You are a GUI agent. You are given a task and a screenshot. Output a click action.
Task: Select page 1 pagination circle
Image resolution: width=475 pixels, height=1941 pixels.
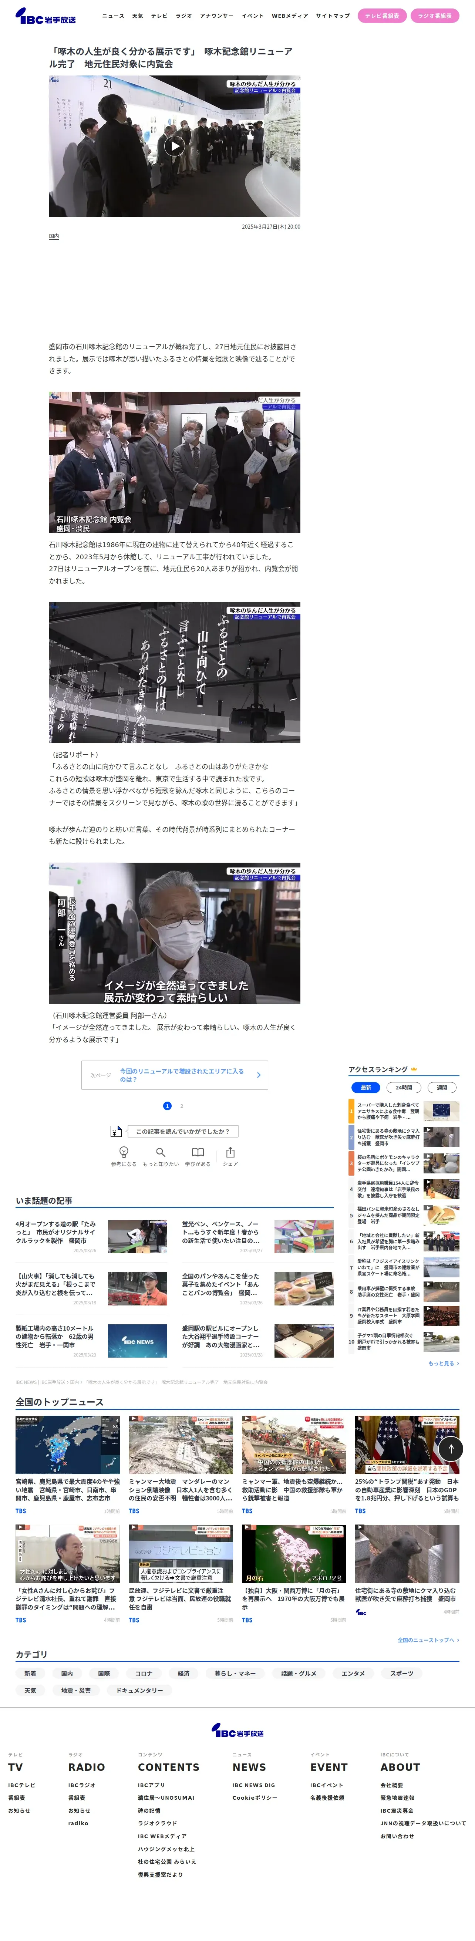pyautogui.click(x=167, y=1106)
